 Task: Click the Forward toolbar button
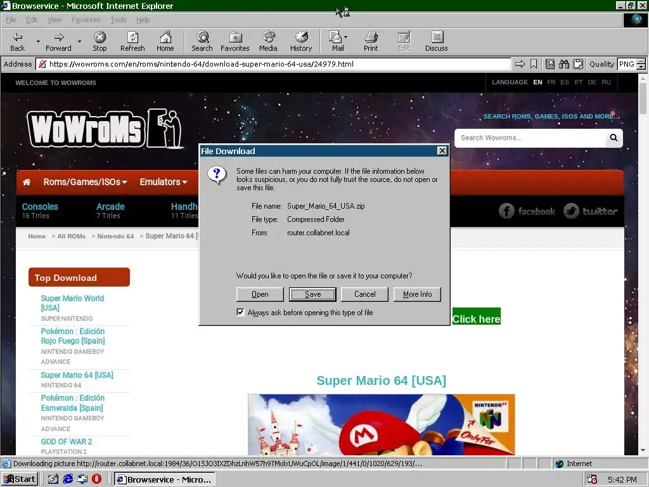tap(58, 41)
